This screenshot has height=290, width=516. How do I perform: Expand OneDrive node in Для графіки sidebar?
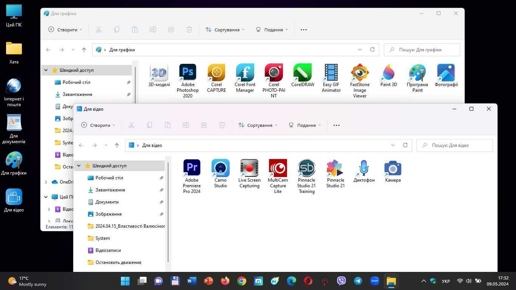pyautogui.click(x=46, y=182)
